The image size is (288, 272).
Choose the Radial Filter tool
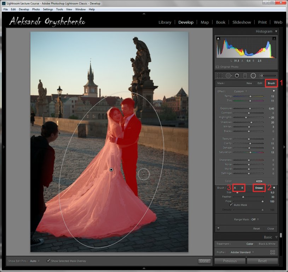(253, 75)
